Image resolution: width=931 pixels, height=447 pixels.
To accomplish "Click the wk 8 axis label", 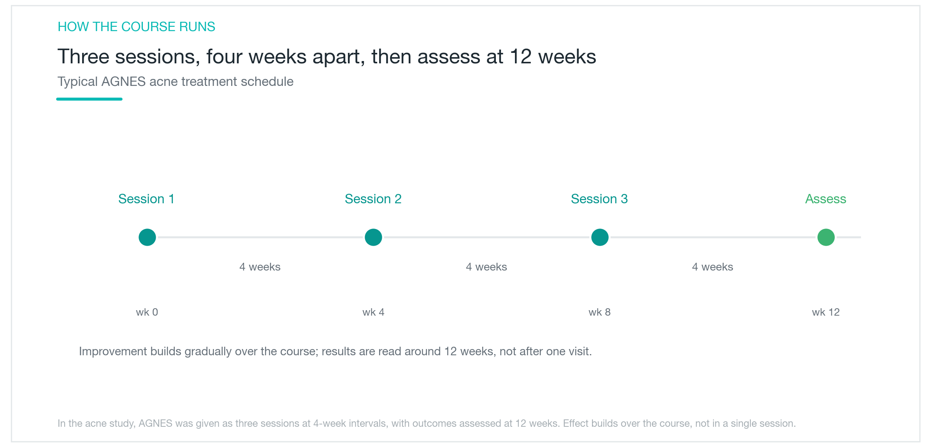I will (x=599, y=312).
